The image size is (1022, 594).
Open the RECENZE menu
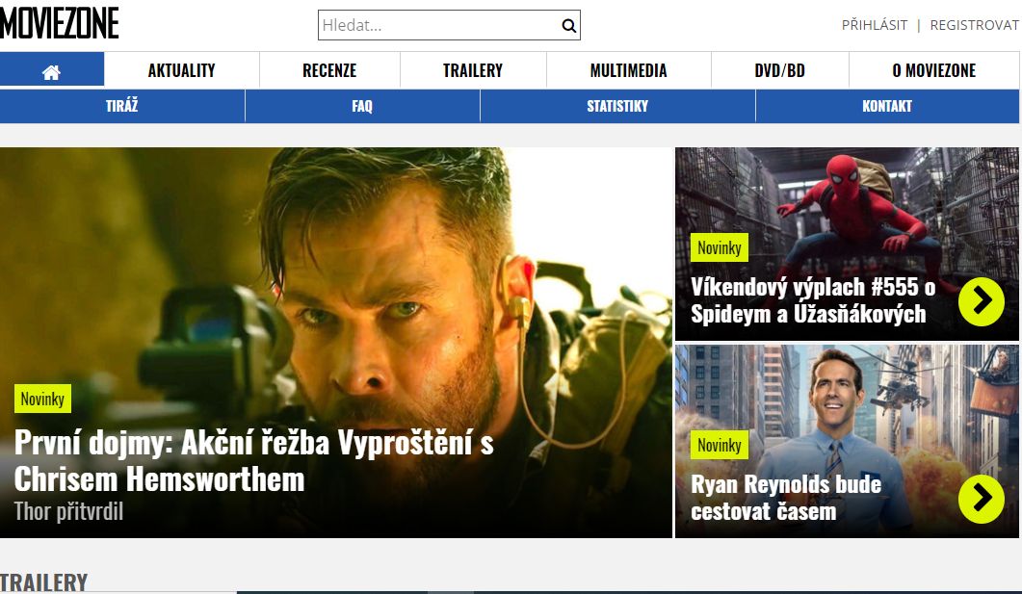coord(329,70)
